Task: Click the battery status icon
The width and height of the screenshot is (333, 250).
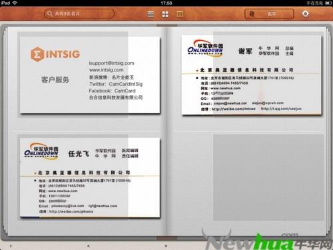Action: click(328, 3)
